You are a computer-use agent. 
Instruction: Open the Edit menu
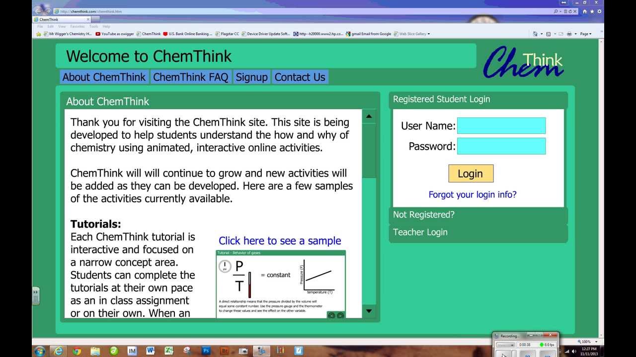[51, 26]
